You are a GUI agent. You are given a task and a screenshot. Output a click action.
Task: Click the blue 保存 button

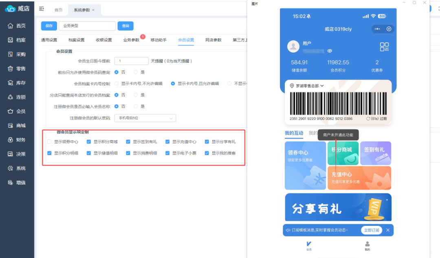[49, 26]
